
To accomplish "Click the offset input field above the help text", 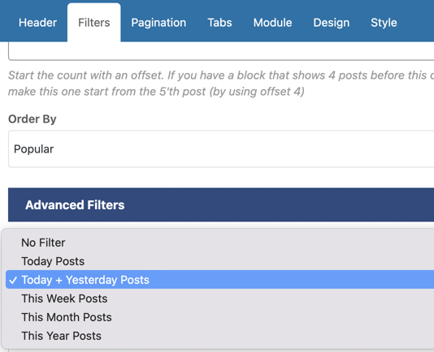I will (221, 51).
